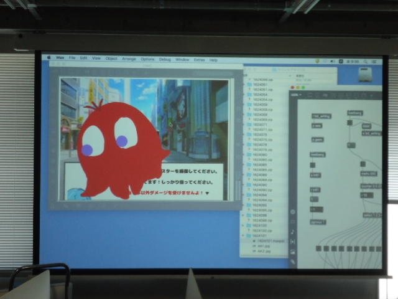Select the 1624101.maxpat file in Finder
398x299 pixels.
tap(269, 241)
